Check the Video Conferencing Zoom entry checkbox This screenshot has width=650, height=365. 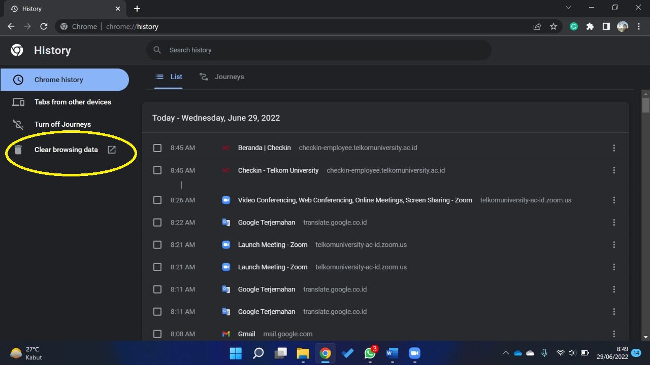(157, 200)
